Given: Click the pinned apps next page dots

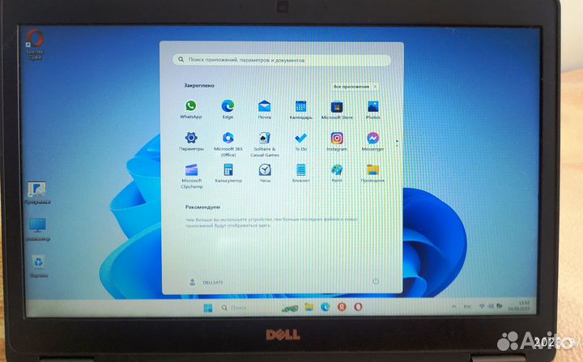Looking at the screenshot, I should click(x=397, y=143).
